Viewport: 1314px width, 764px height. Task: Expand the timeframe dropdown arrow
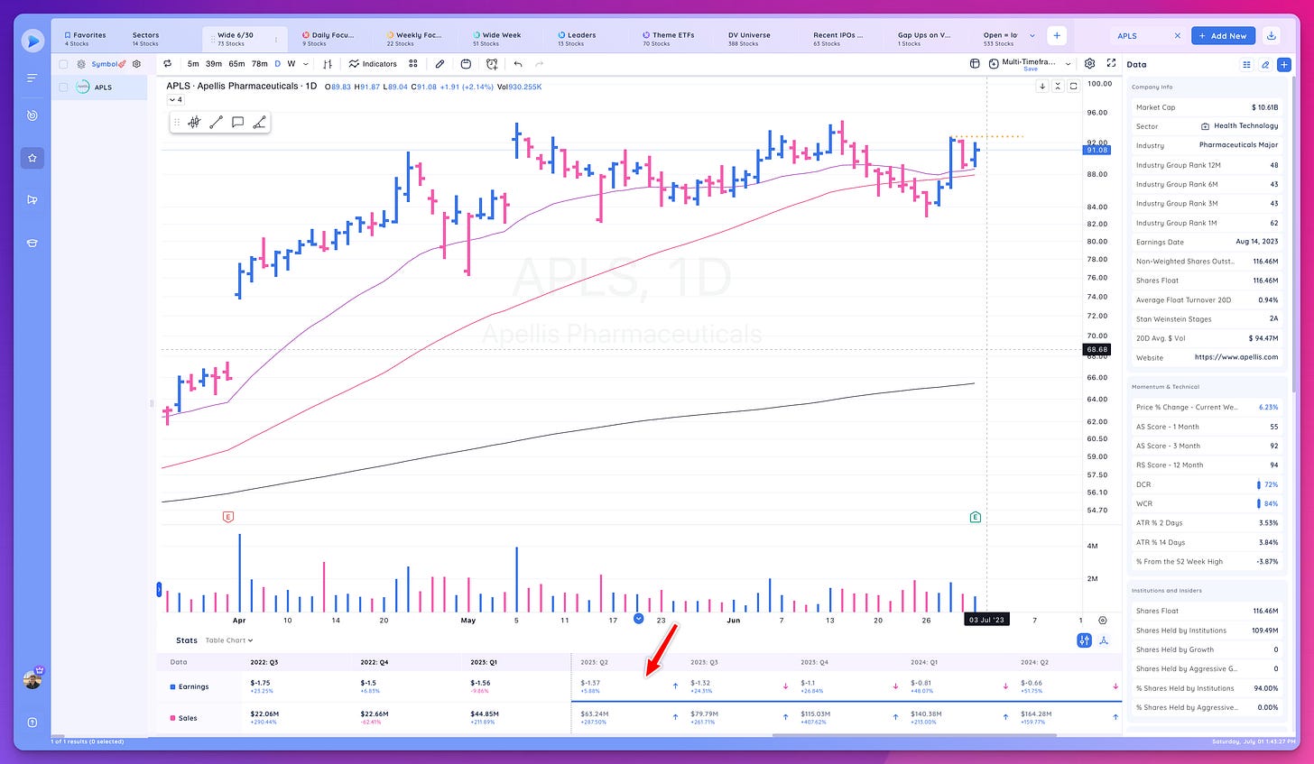coord(306,64)
